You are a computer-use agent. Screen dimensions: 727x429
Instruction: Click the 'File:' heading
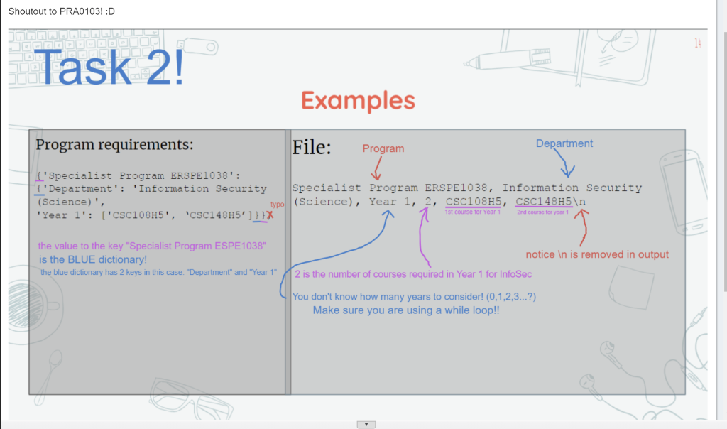(x=312, y=148)
